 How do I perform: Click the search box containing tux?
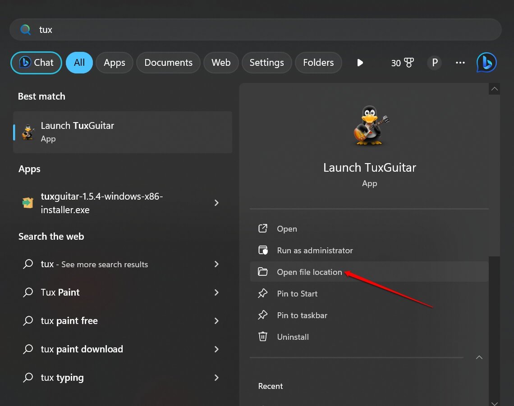(x=255, y=30)
